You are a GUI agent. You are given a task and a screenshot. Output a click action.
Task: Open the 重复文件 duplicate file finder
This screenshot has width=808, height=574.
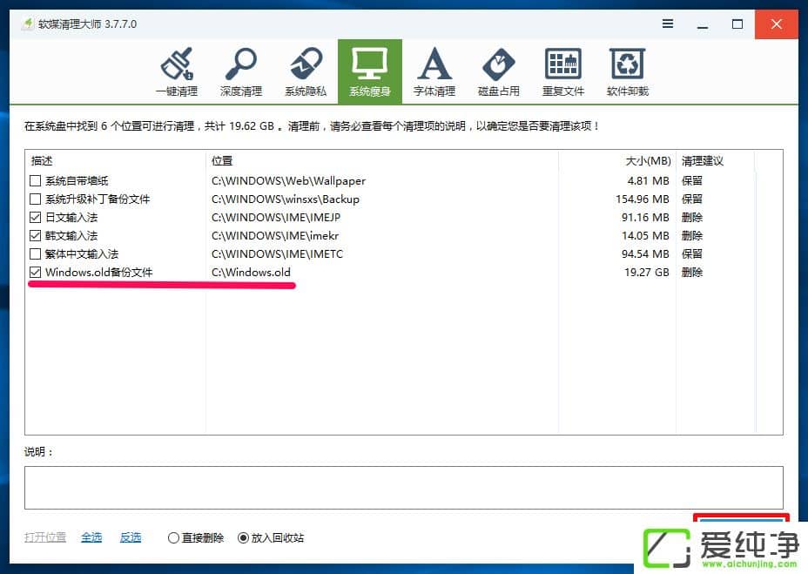562,70
